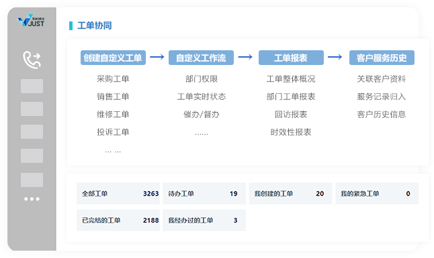Open the 待办工单 counter tile

click(x=204, y=194)
